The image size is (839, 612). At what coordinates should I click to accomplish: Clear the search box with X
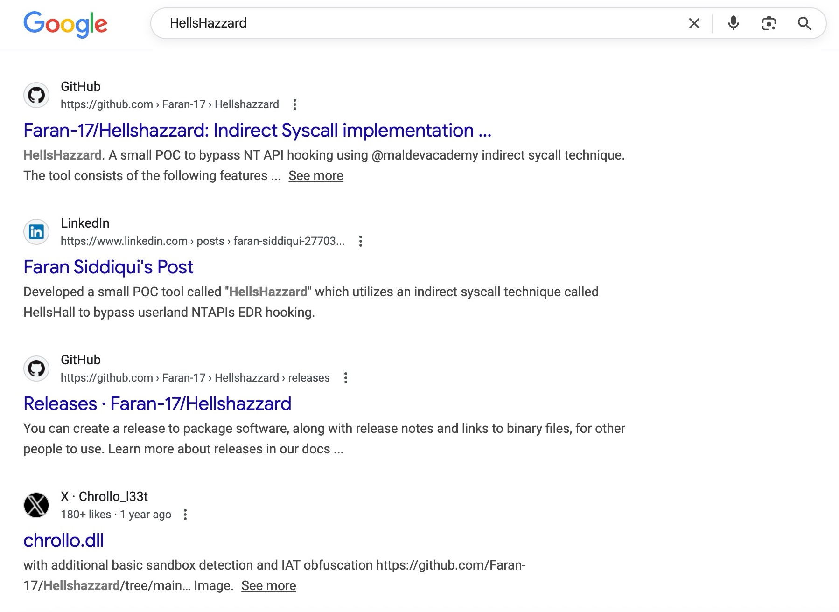694,23
